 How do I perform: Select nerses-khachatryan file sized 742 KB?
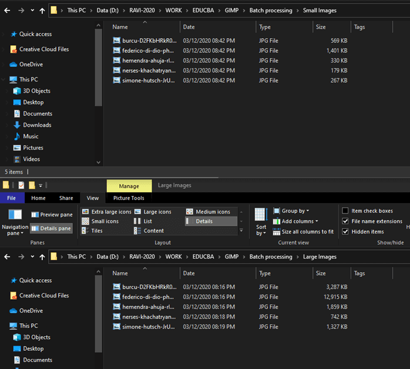tap(230, 317)
